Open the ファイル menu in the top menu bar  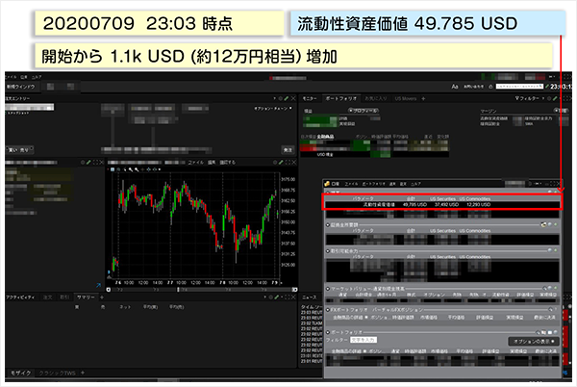[x=10, y=78]
